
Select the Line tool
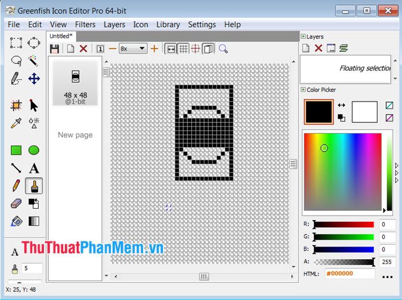(16, 168)
